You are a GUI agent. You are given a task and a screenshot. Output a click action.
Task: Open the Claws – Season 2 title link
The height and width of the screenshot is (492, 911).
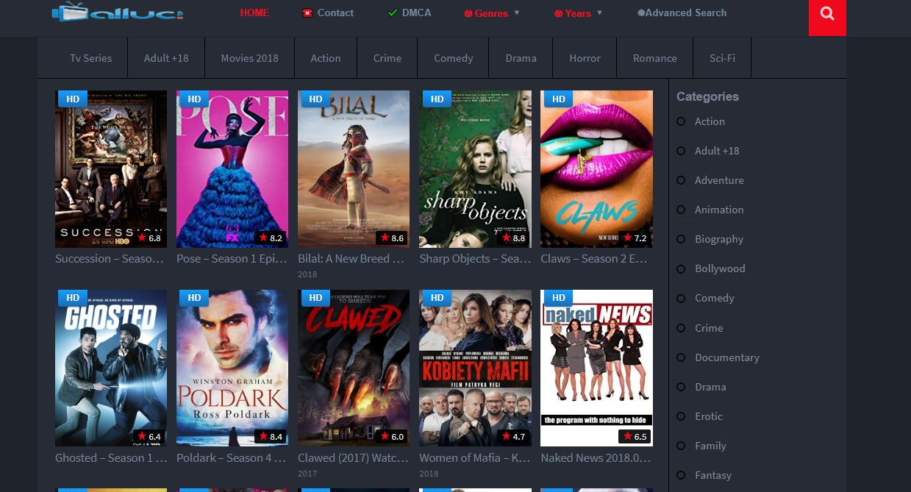point(594,259)
